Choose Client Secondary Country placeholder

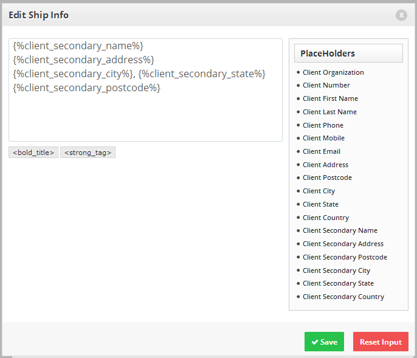[343, 297]
